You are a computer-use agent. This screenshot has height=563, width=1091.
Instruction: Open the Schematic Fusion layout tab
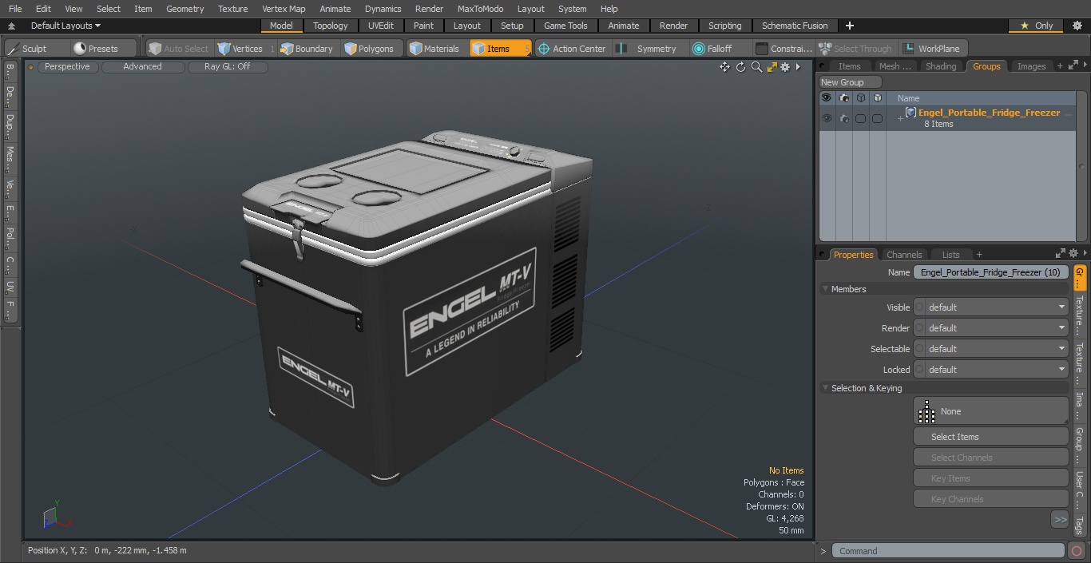pos(795,26)
